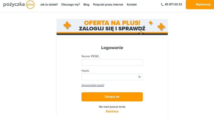This screenshot has width=214, height=115.
Task: Show password using the crossed-eye icon
Action: coord(139,77)
